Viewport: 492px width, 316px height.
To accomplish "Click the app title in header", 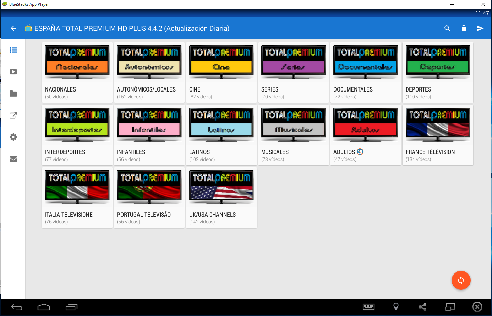I will 132,28.
